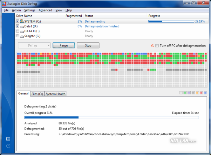This screenshot has width=211, height=155.
Task: Click the orange legend swatch
Action: click(x=197, y=93)
